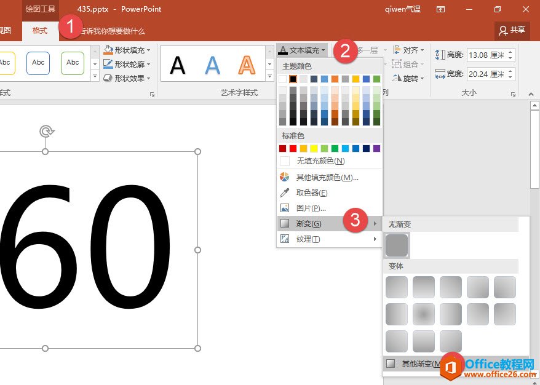This screenshot has width=540, height=385.
Task: Choose the Picture (图片) fill option
Action: pos(311,208)
